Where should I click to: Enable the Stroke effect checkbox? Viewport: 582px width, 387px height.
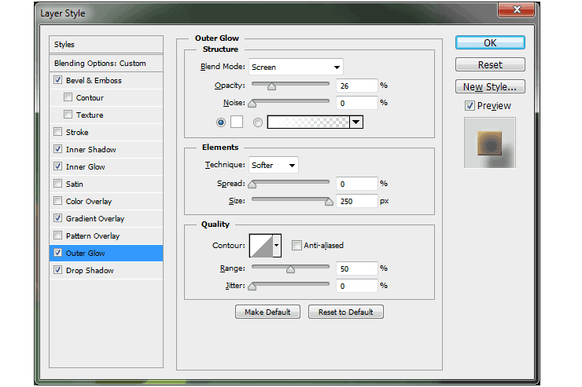point(57,132)
